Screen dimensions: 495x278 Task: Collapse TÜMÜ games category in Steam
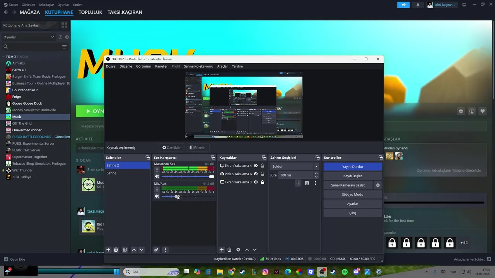pyautogui.click(x=3, y=57)
